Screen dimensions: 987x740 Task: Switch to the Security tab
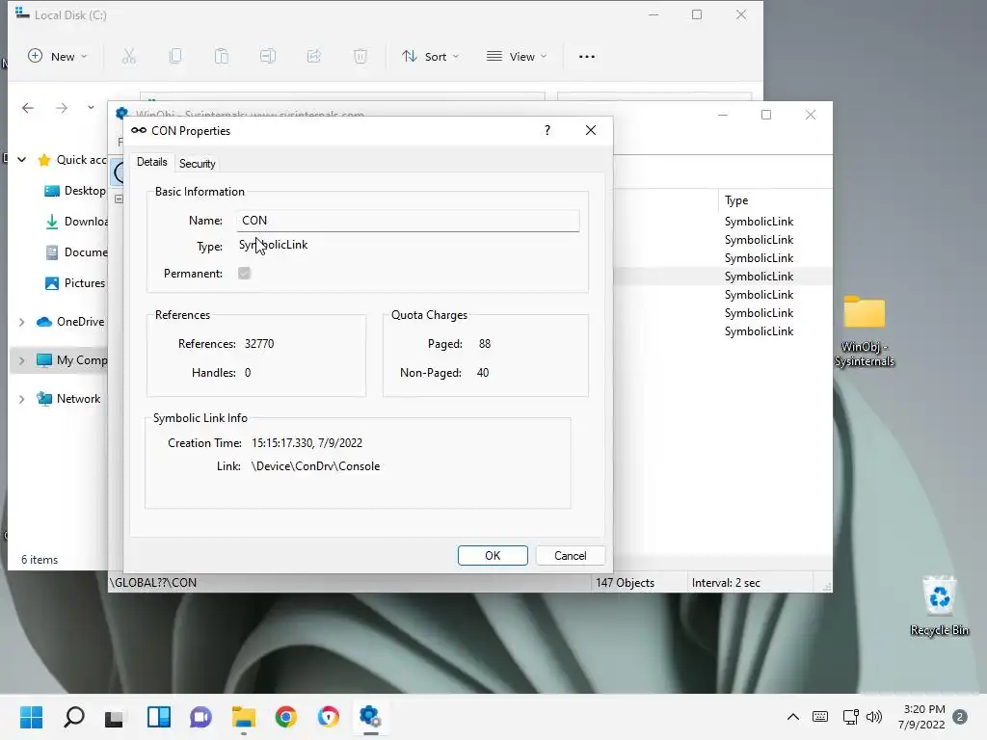[197, 164]
